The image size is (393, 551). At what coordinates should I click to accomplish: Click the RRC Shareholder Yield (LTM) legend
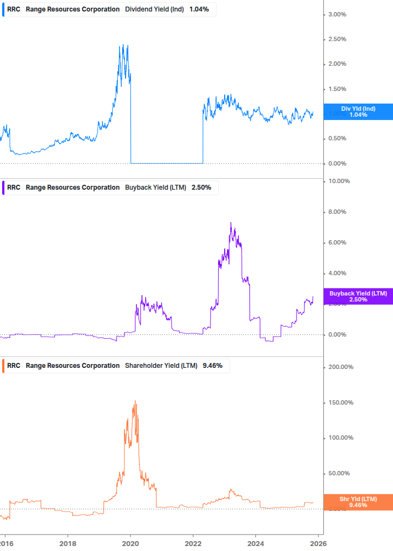coord(116,366)
